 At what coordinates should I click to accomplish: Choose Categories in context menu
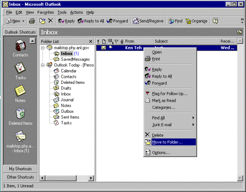170,107
